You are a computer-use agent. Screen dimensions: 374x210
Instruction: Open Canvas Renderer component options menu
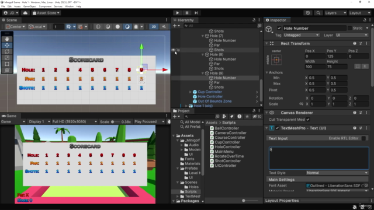coord(366,113)
